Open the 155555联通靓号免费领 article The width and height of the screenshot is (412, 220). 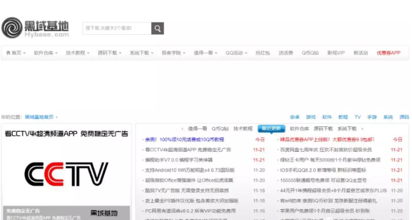323,180
